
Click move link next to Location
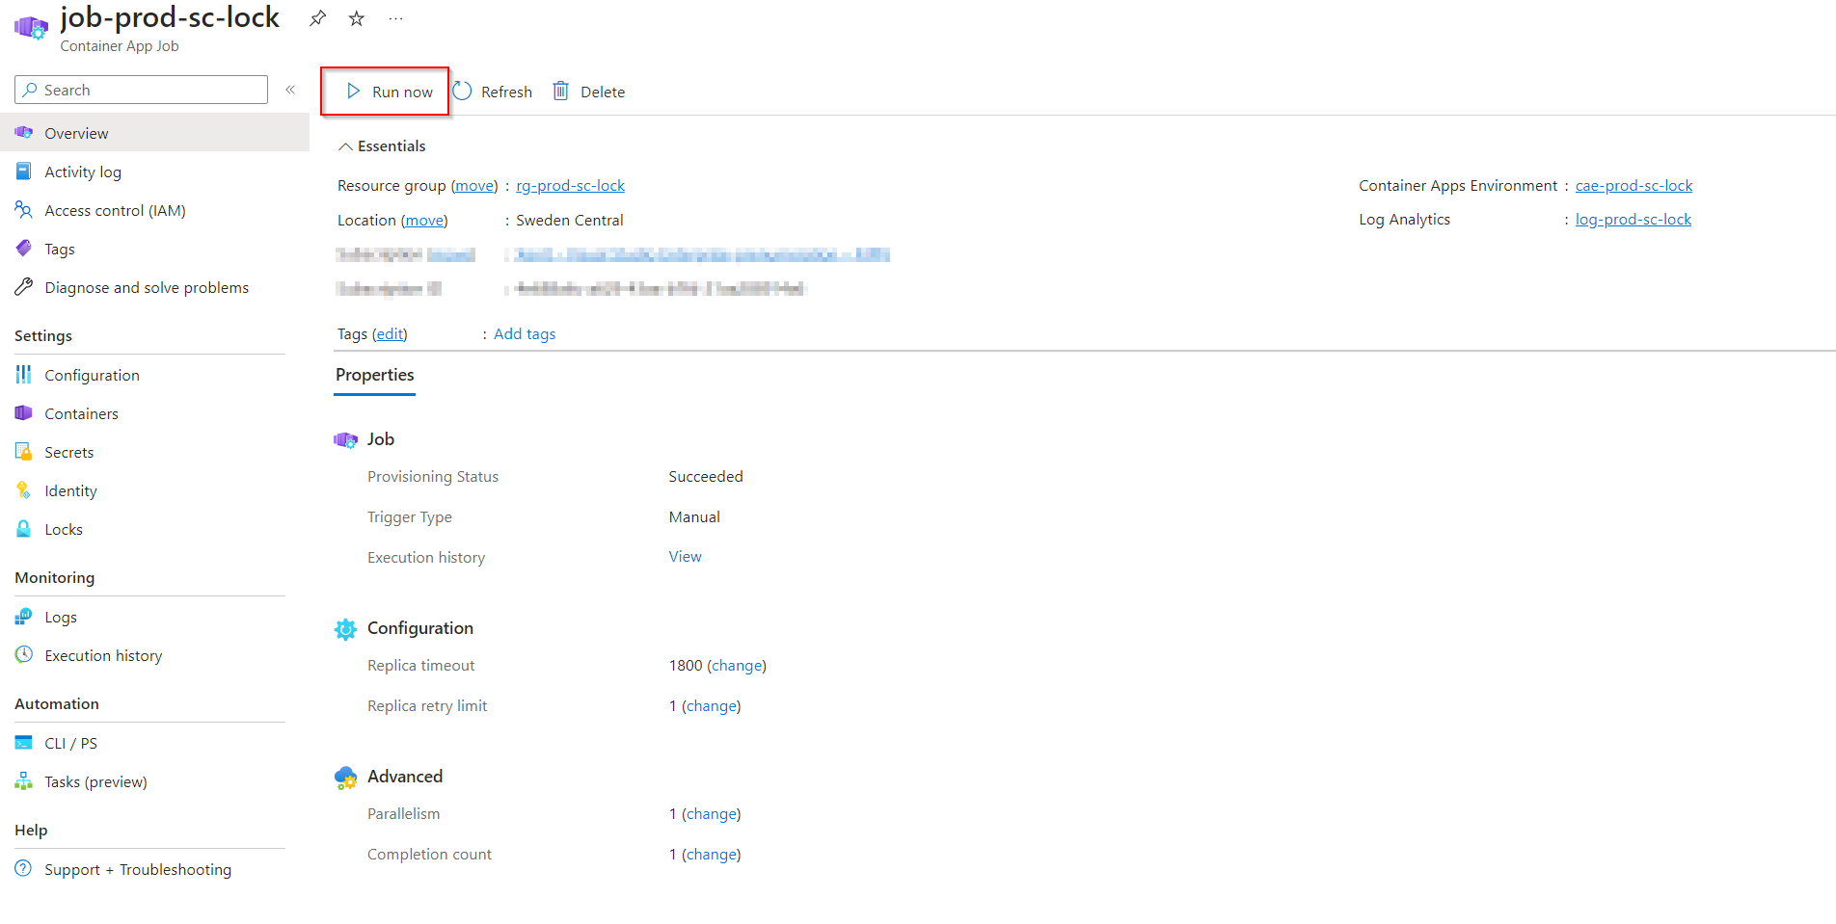coord(424,220)
